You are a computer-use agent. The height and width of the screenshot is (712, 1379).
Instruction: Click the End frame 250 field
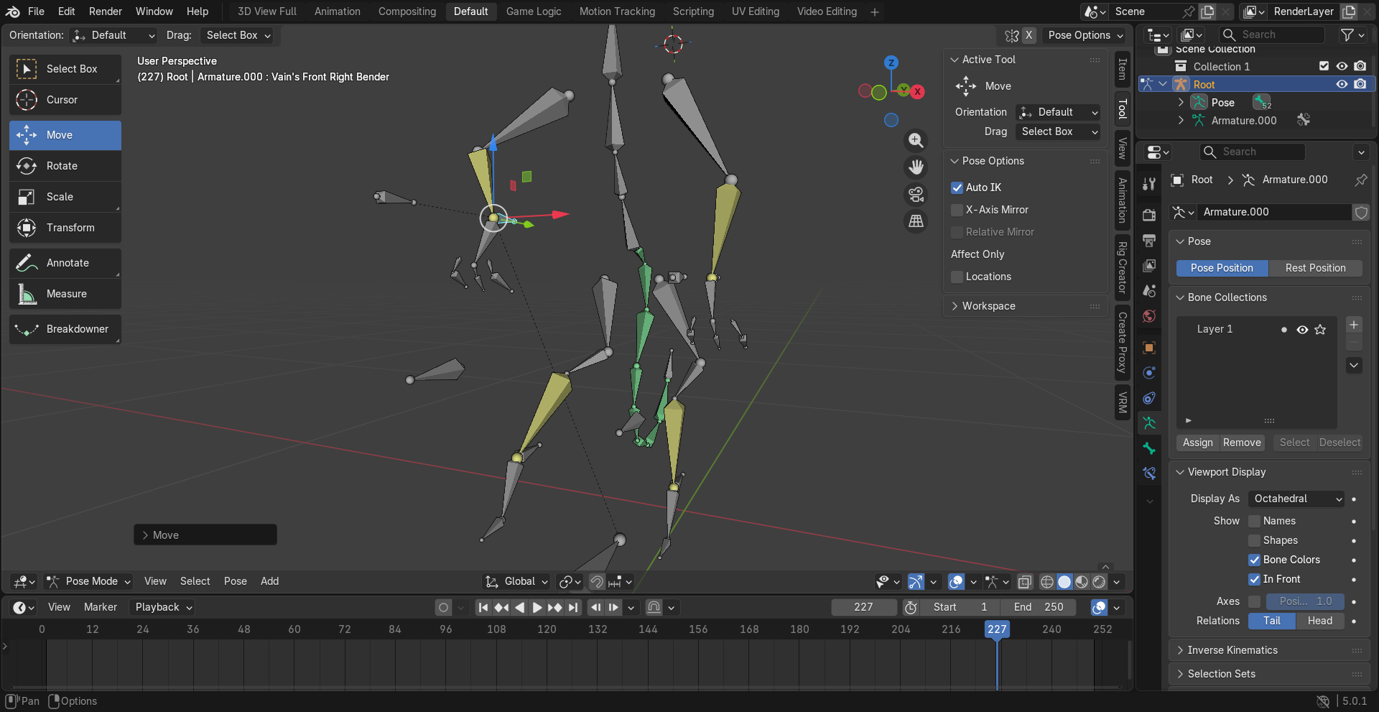pyautogui.click(x=1039, y=608)
